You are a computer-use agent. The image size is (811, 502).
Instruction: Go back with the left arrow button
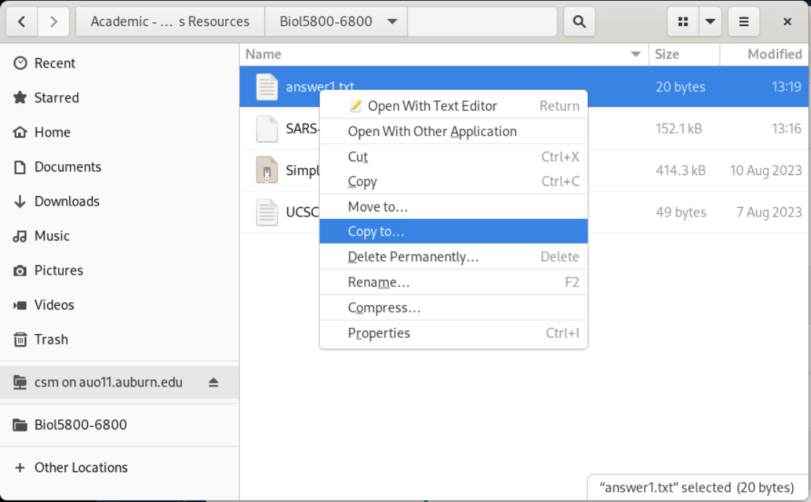(22, 22)
